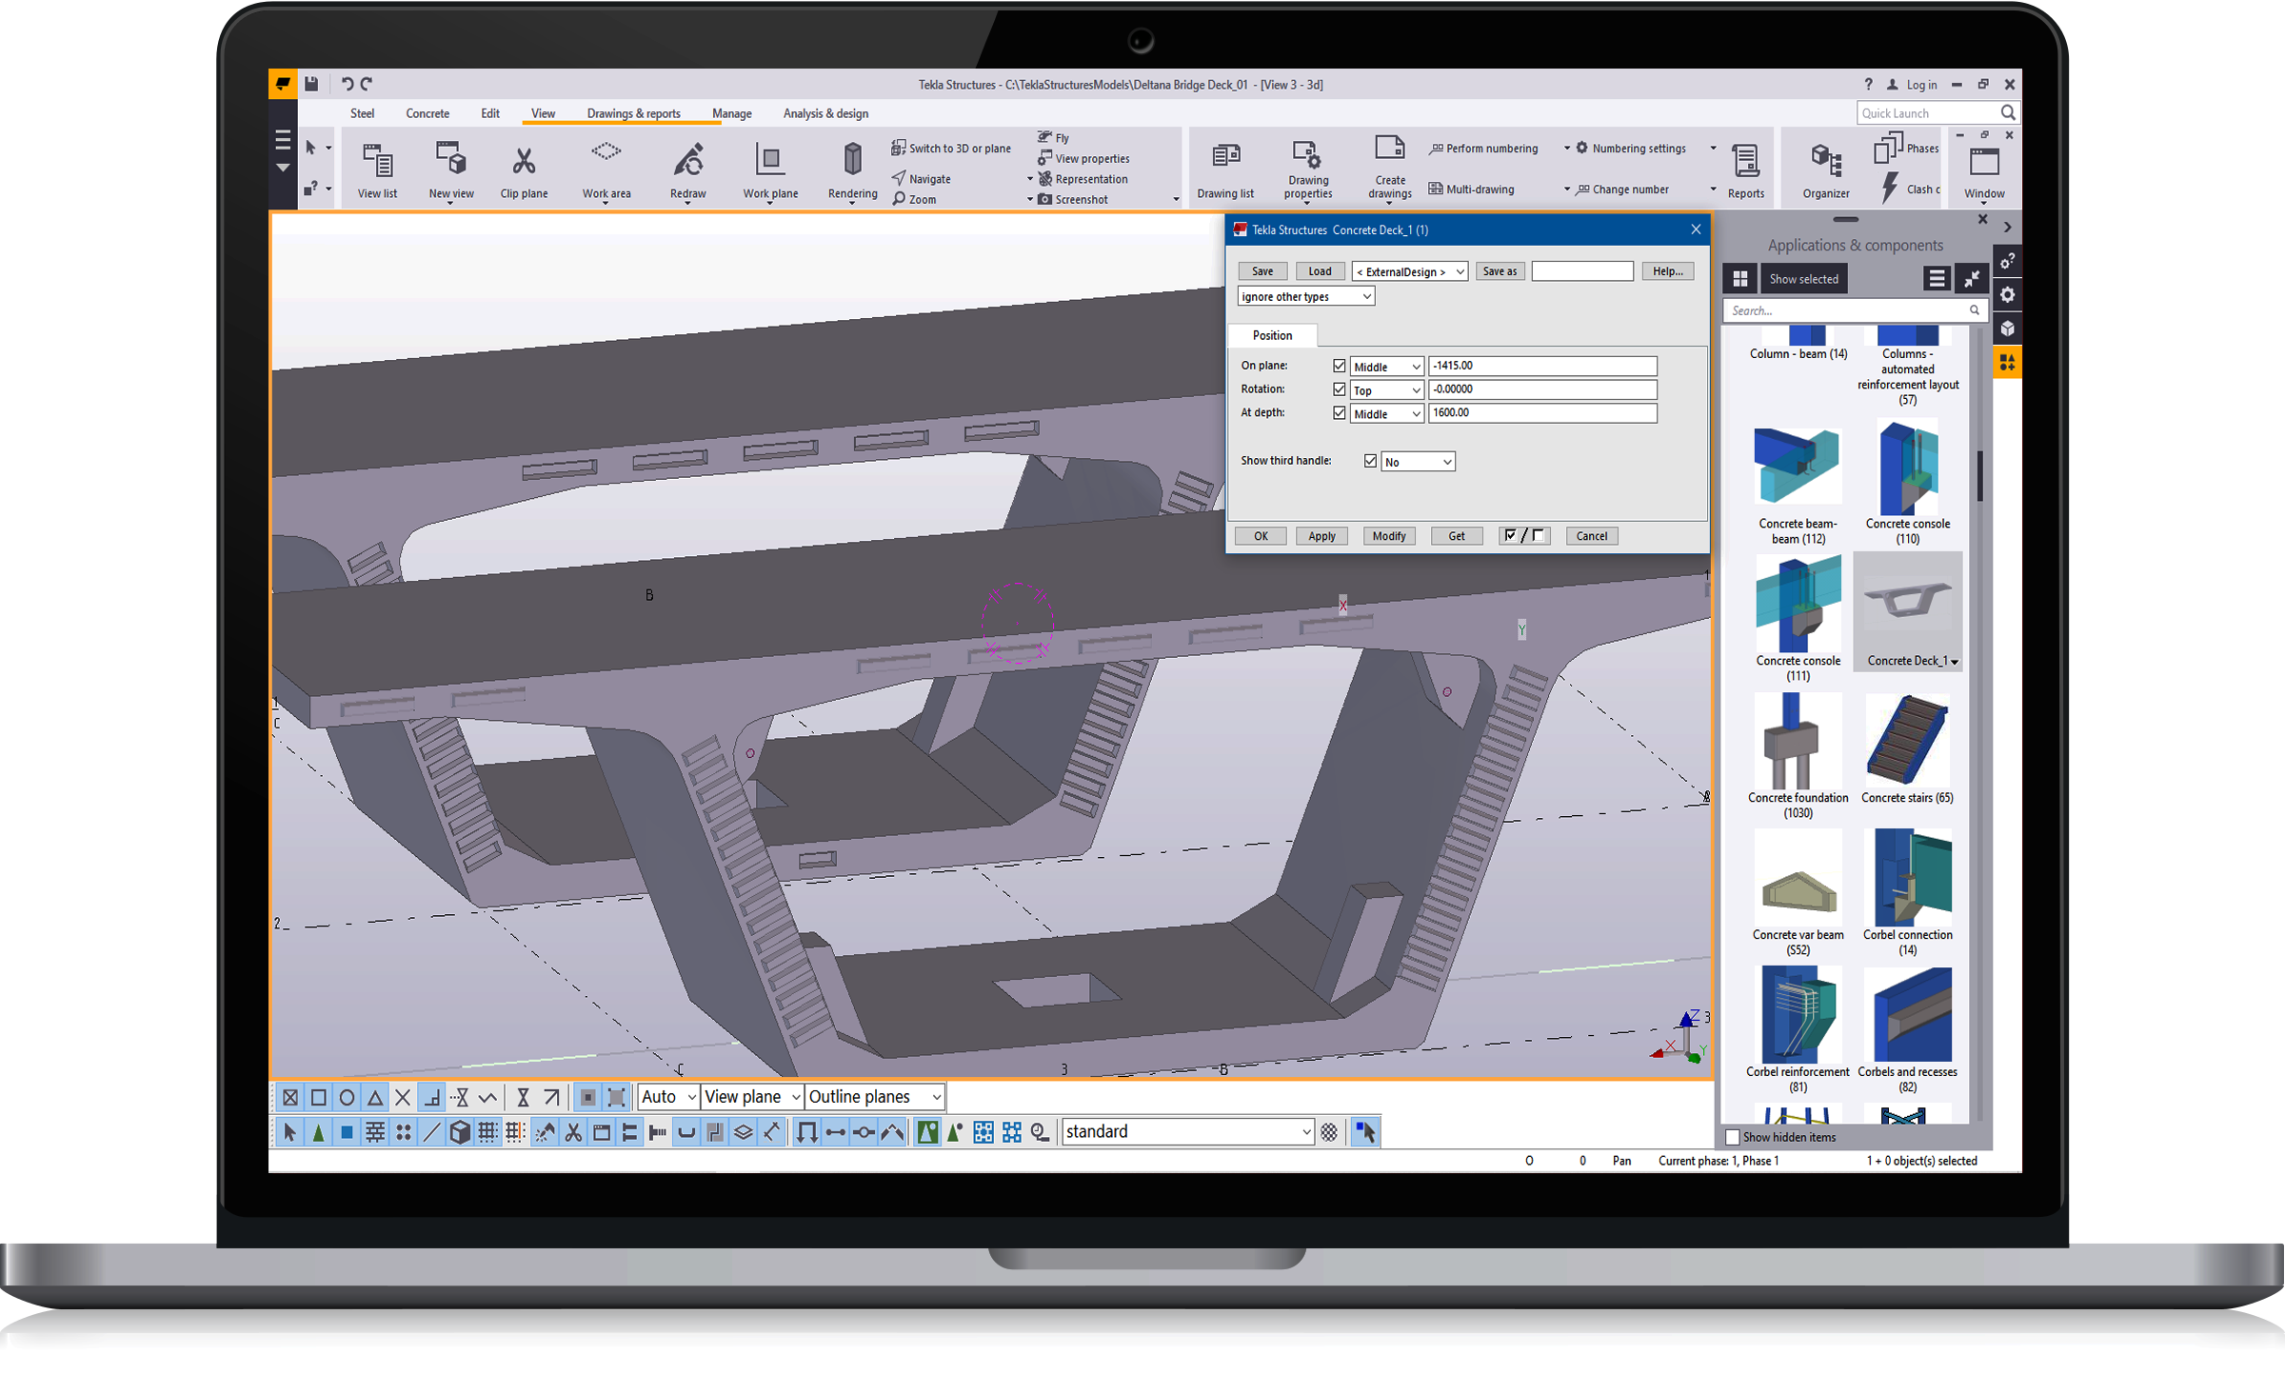
Task: Undo the last action
Action: (347, 84)
